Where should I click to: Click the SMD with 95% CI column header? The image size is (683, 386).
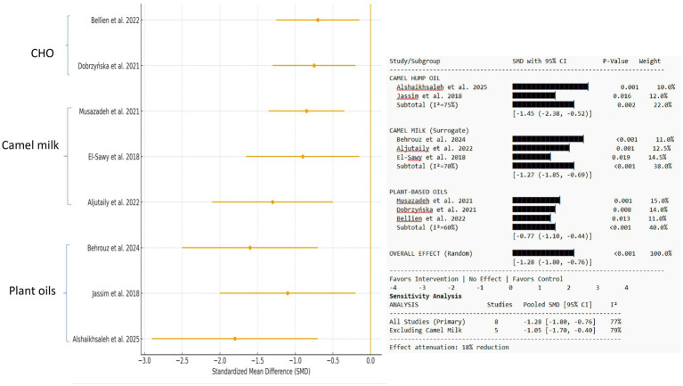coord(540,61)
